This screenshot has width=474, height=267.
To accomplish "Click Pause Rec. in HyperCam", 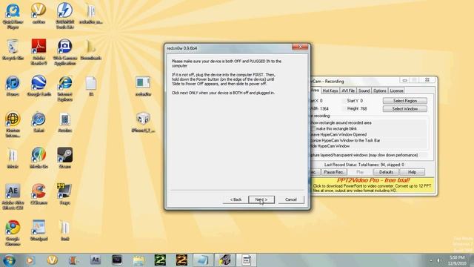I will point(334,172).
